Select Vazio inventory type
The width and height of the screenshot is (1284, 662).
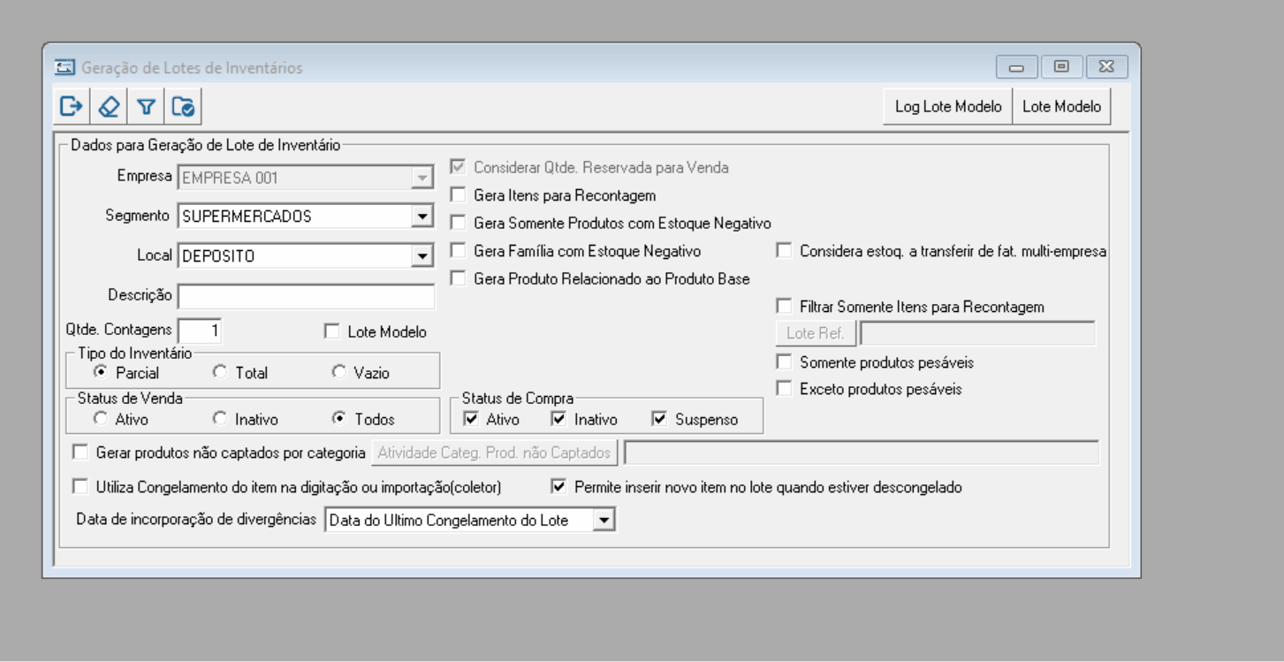338,372
